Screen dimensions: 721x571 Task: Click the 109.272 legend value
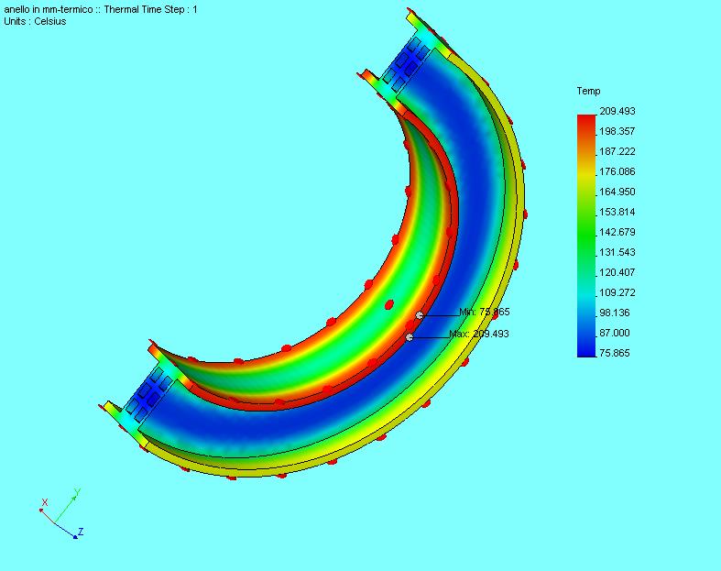[617, 293]
